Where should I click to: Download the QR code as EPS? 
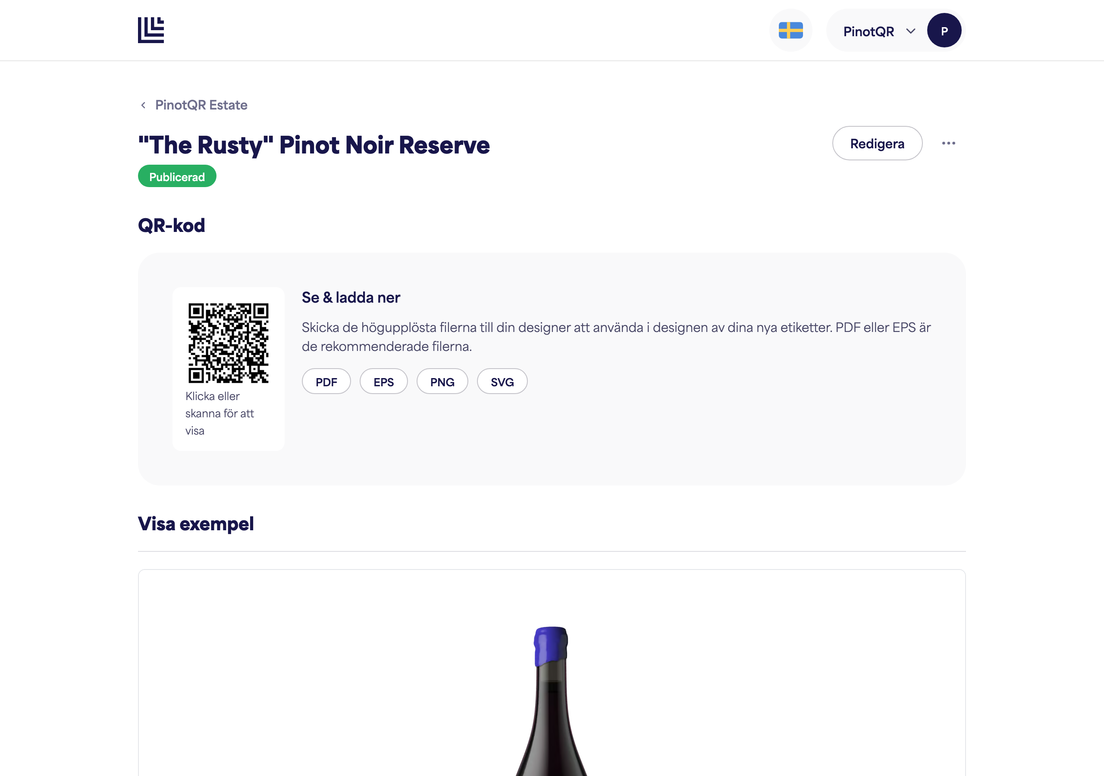(x=383, y=382)
